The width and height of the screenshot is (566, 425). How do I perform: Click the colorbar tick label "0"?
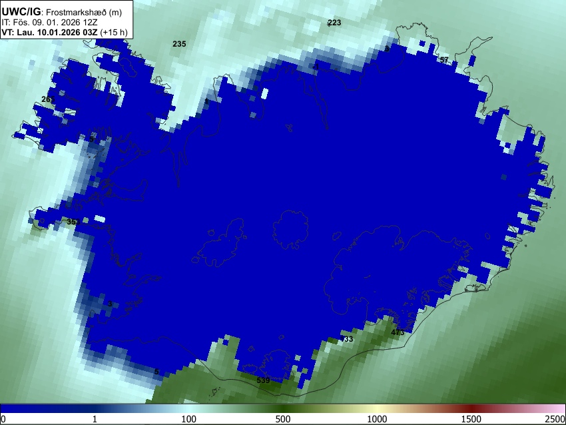[x=3, y=419]
